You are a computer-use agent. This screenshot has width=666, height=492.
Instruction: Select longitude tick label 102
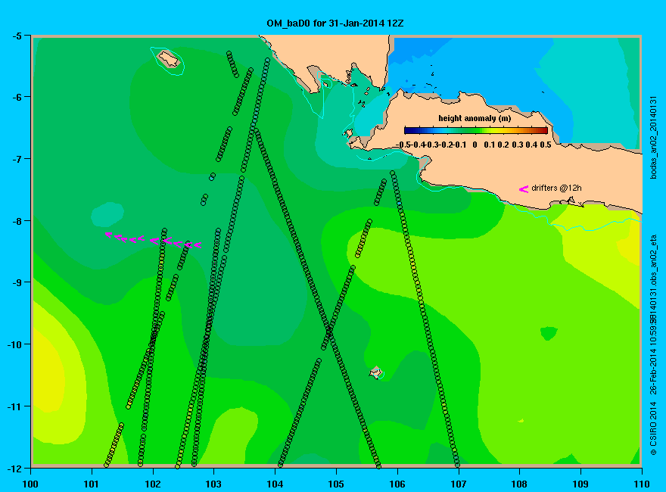pyautogui.click(x=153, y=484)
